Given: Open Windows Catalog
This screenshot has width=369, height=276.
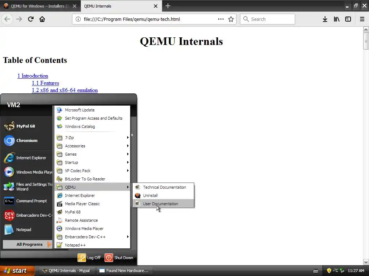Looking at the screenshot, I should [x=92, y=126].
